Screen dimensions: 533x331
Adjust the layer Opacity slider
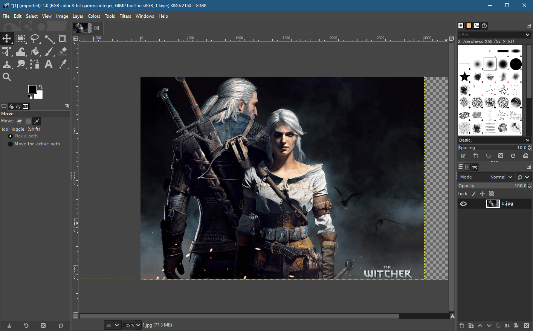point(492,186)
